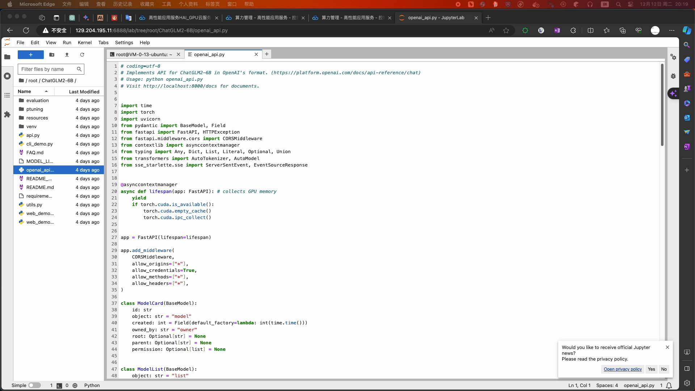Click the Upload Files icon
This screenshot has width=695, height=391.
click(x=67, y=55)
